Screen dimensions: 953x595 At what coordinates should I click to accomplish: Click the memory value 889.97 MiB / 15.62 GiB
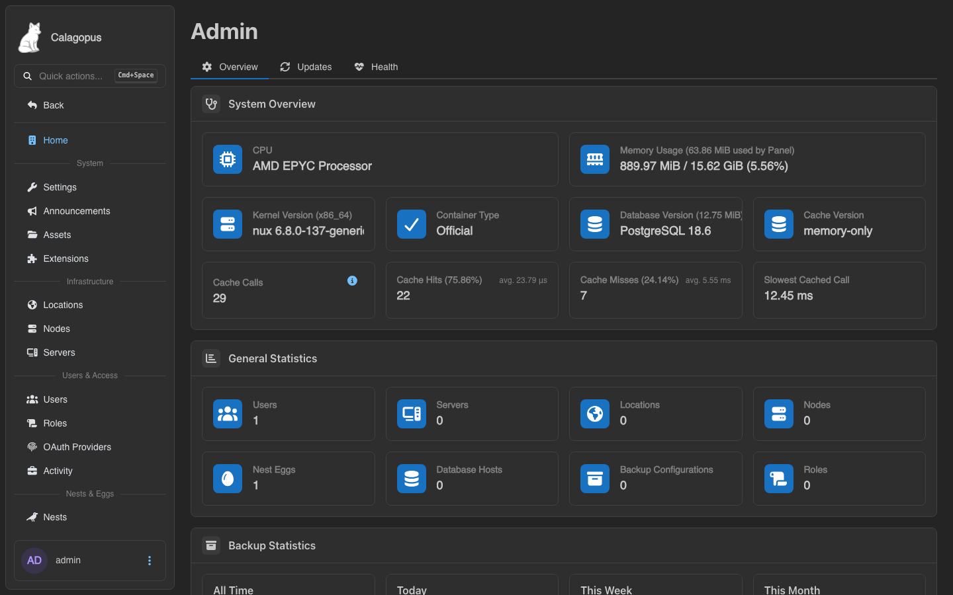click(704, 166)
